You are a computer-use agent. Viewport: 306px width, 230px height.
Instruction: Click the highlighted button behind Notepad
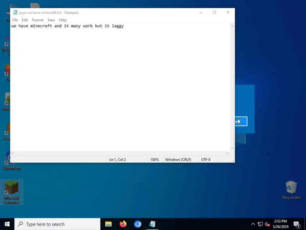click(x=241, y=122)
